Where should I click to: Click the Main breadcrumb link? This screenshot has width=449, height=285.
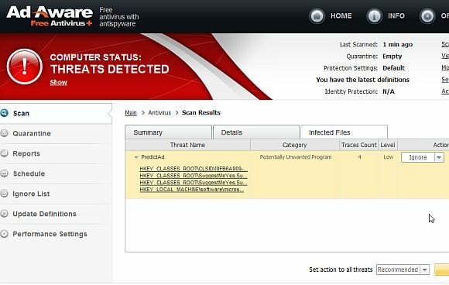click(131, 113)
